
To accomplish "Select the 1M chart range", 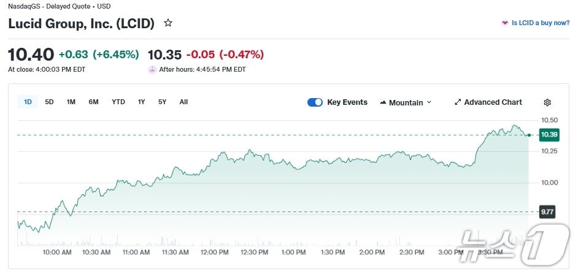I will 71,102.
